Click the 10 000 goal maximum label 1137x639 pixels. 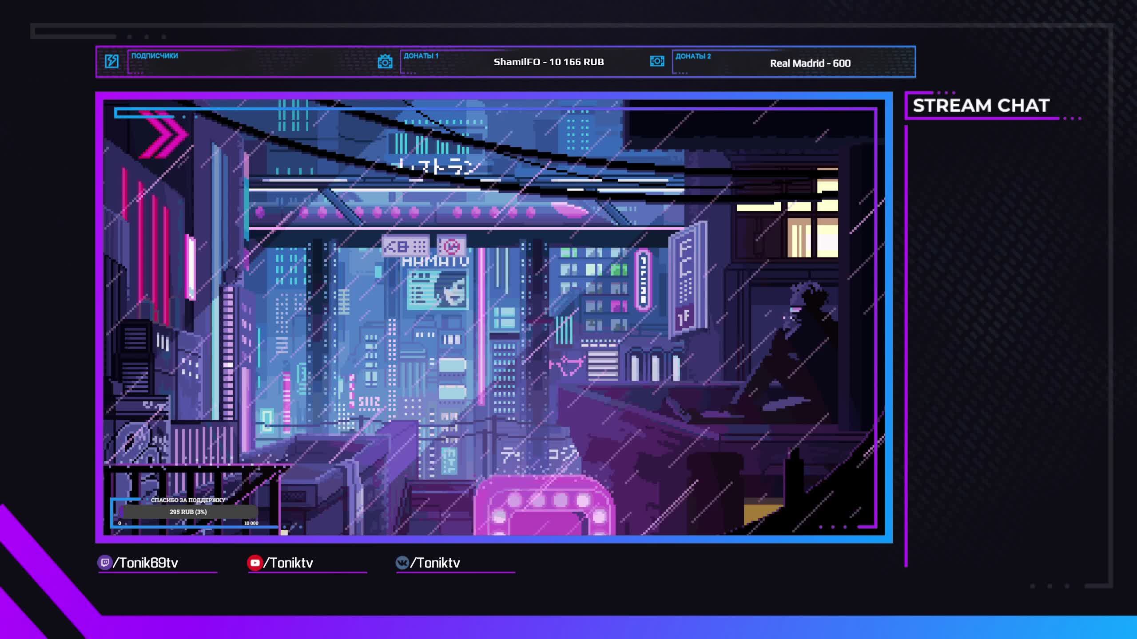[x=251, y=524]
